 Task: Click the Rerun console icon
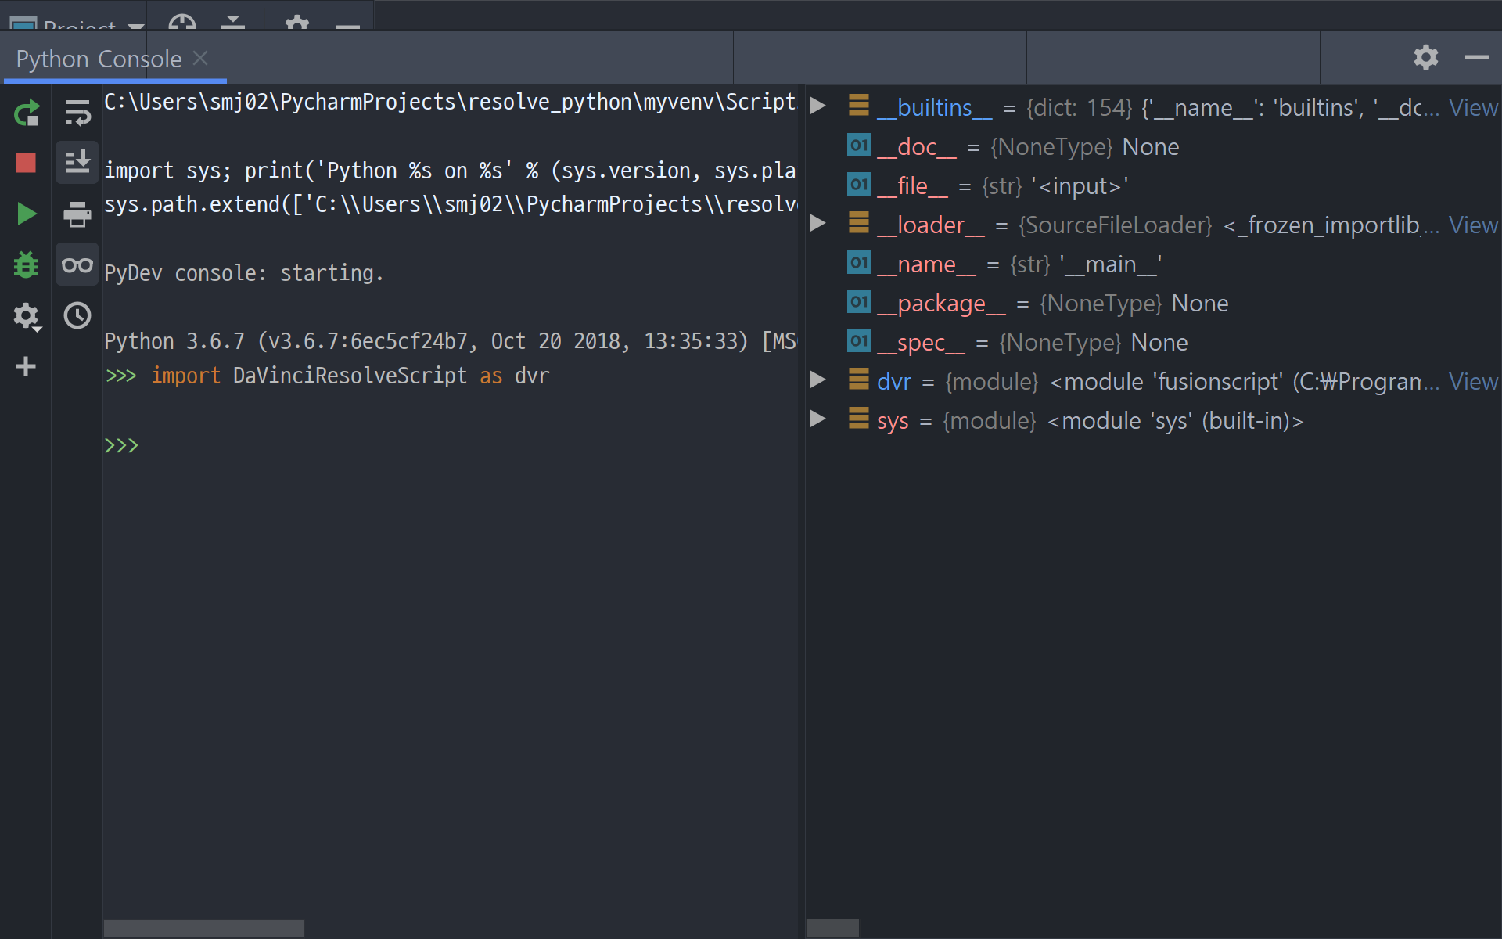[26, 113]
